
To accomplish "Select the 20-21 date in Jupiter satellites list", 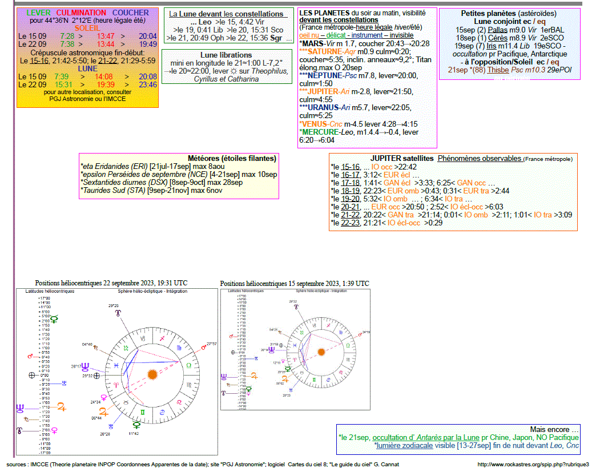I will tap(350, 207).
